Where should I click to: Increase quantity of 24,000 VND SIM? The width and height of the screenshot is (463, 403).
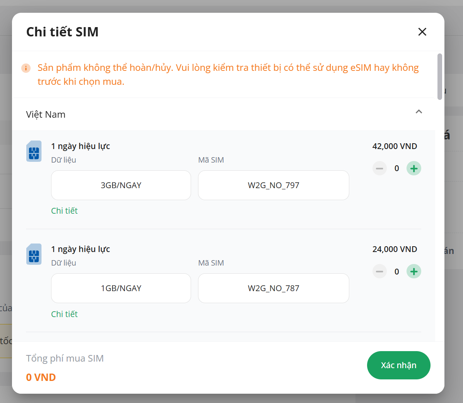click(413, 271)
